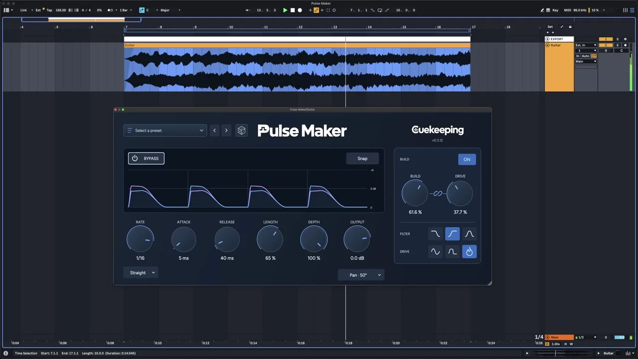Click the Key map mode button
Viewport: 638px width, 359px height.
coord(555,10)
